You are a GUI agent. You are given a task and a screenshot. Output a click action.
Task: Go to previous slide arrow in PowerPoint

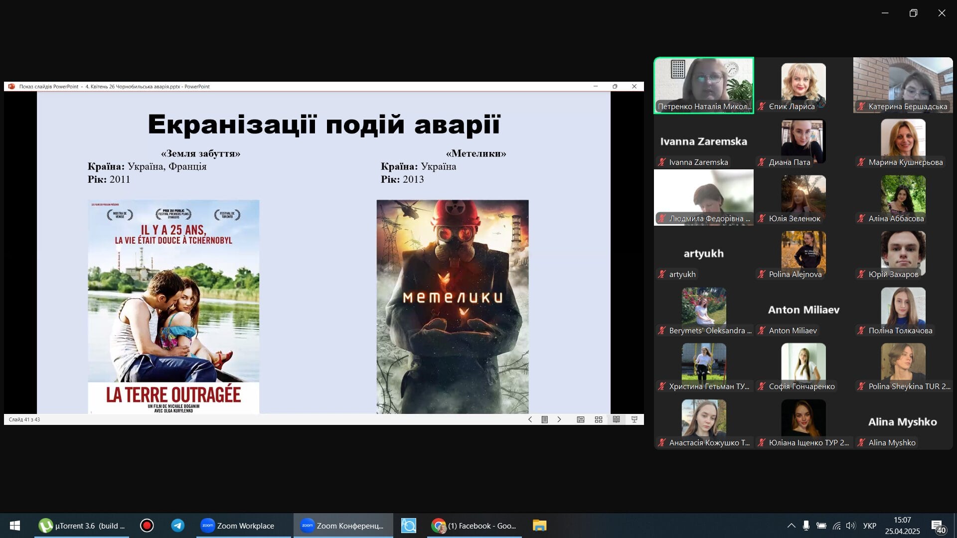pos(530,419)
